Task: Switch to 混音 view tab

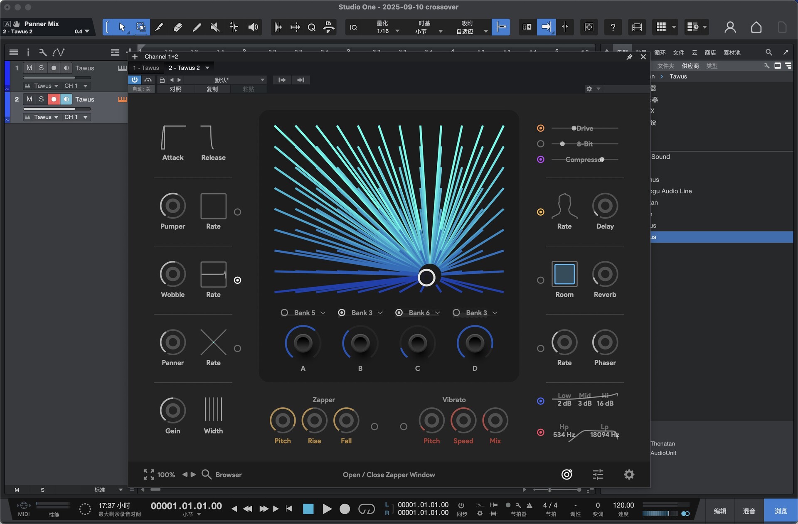Action: click(x=749, y=511)
